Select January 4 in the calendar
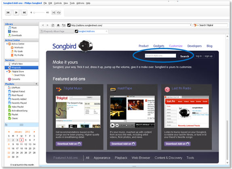The height and width of the screenshot is (169, 232). [x=21, y=140]
